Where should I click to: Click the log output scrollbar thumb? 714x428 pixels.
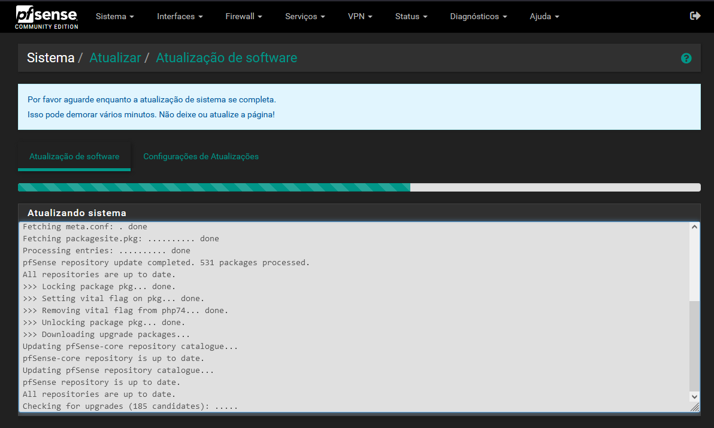694,345
